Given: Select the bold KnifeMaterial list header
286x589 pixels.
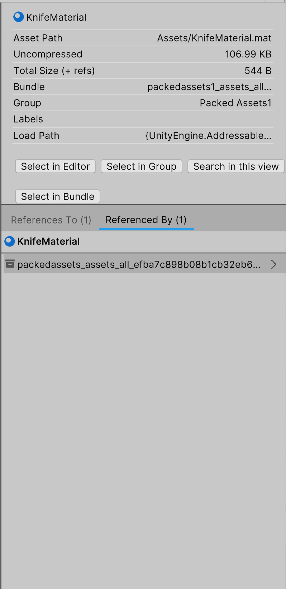Looking at the screenshot, I should (x=48, y=241).
